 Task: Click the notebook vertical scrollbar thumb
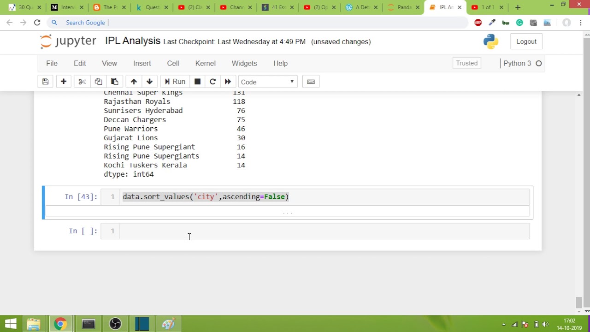pyautogui.click(x=579, y=303)
